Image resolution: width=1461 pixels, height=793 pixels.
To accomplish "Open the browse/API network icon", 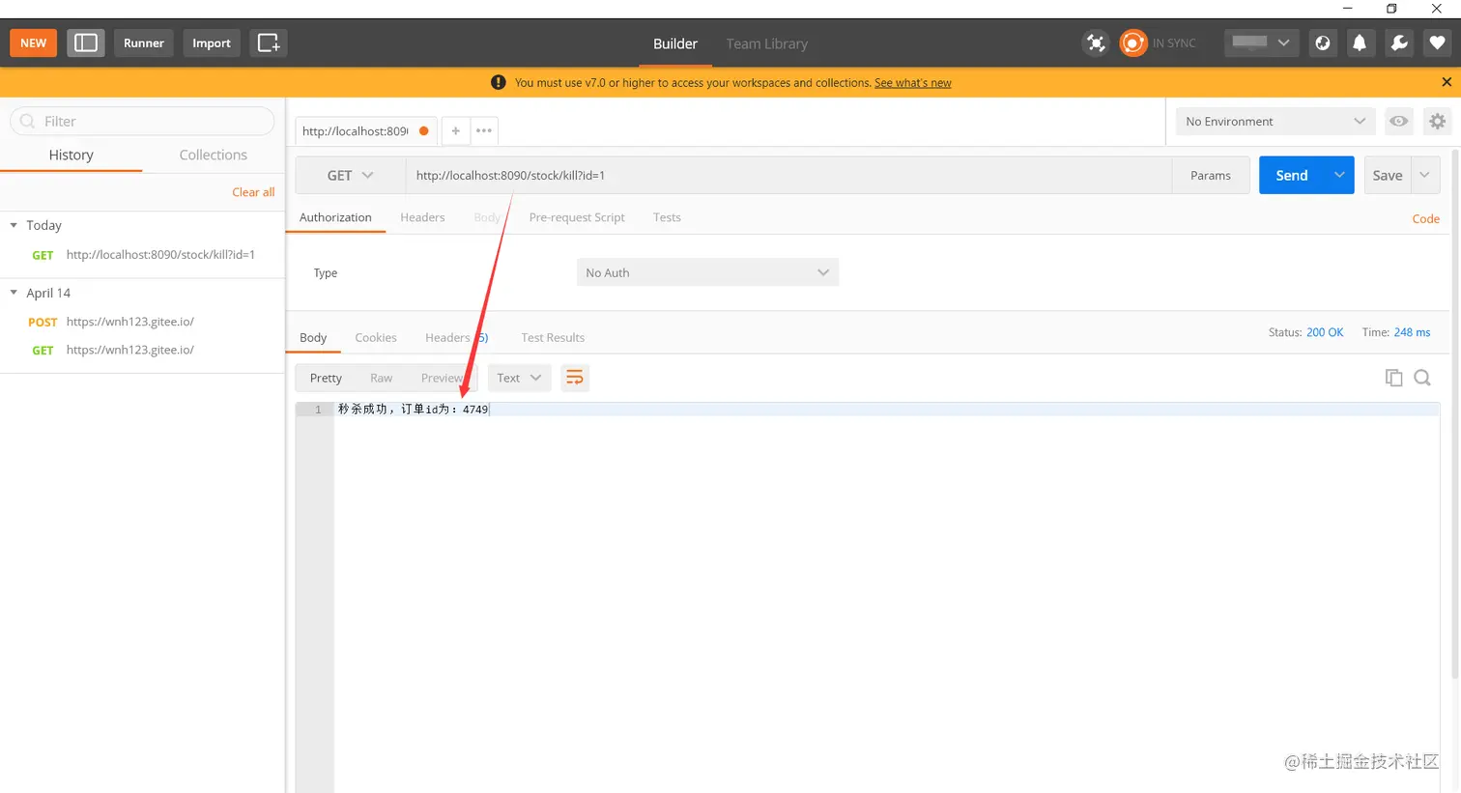I will pyautogui.click(x=1323, y=42).
